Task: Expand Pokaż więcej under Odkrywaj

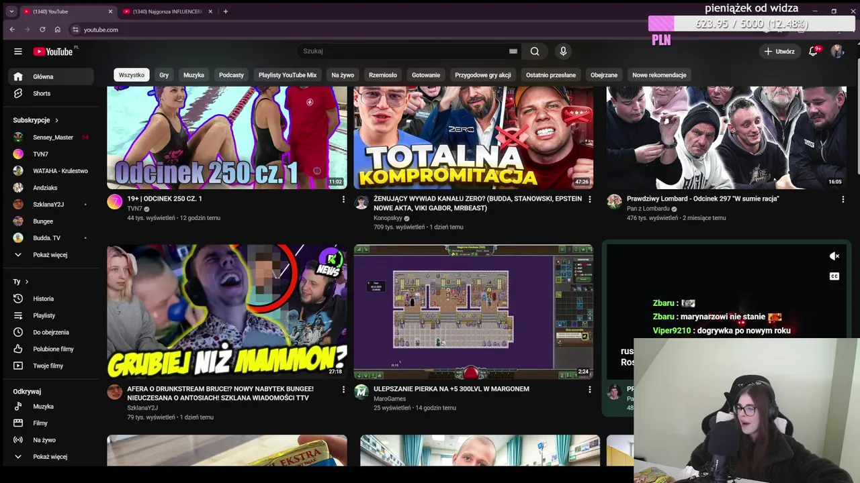Action: click(x=51, y=457)
